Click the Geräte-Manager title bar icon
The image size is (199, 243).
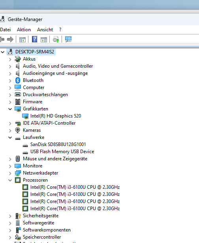(x=2, y=19)
